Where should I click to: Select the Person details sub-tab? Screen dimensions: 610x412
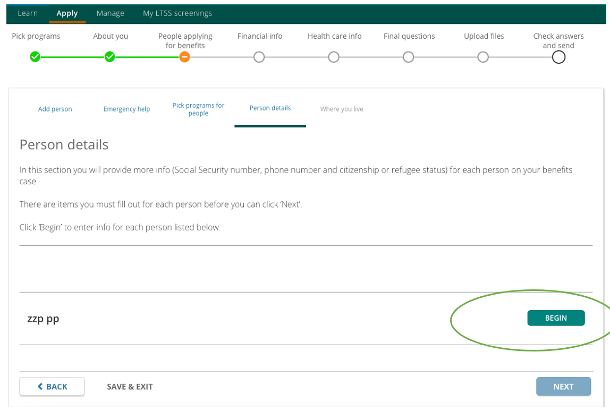click(270, 108)
